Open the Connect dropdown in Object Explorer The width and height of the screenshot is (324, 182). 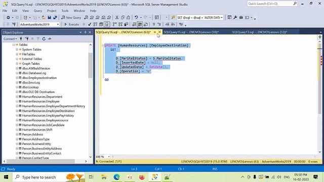[x=10, y=39]
